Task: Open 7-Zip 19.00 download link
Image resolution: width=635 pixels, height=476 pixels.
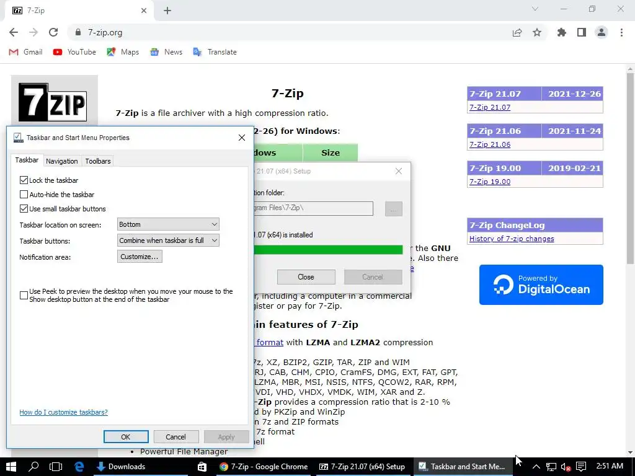Action: coord(490,182)
